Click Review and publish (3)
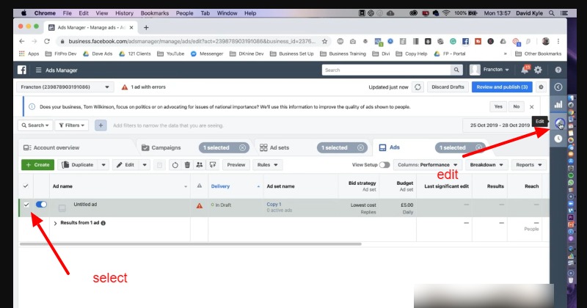The width and height of the screenshot is (587, 308). 502,87
